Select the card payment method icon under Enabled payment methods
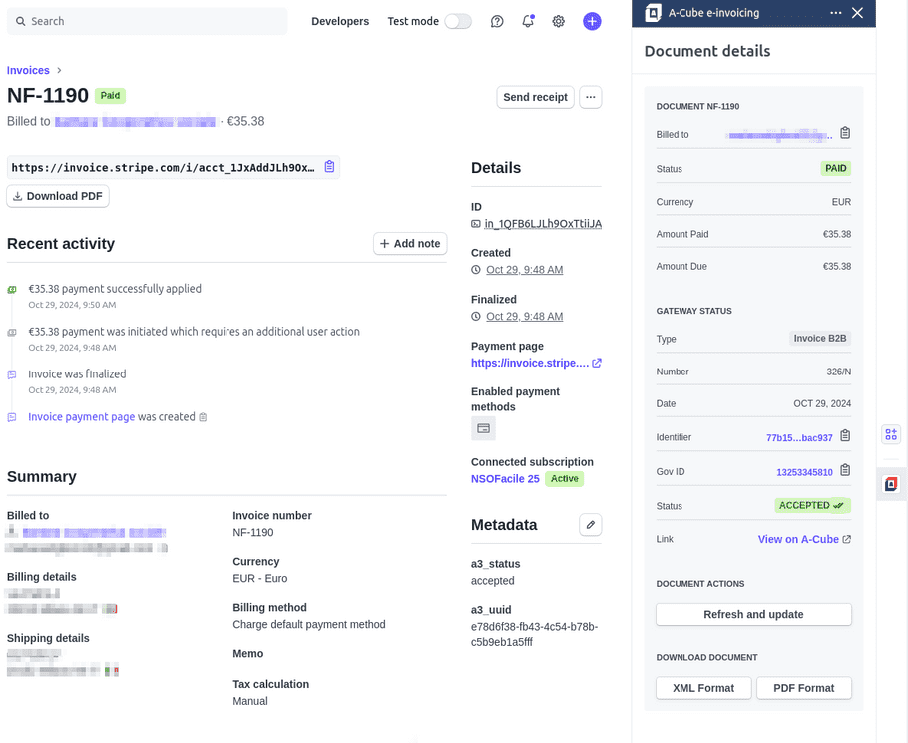The width and height of the screenshot is (908, 743). click(483, 428)
